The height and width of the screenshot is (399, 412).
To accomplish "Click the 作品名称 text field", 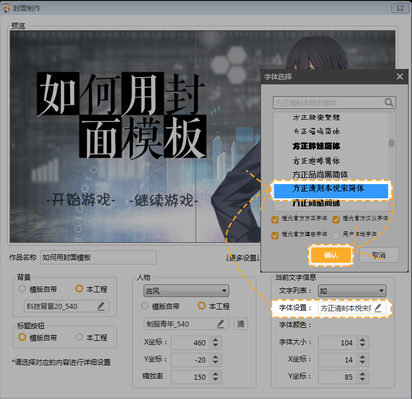I will [98, 258].
